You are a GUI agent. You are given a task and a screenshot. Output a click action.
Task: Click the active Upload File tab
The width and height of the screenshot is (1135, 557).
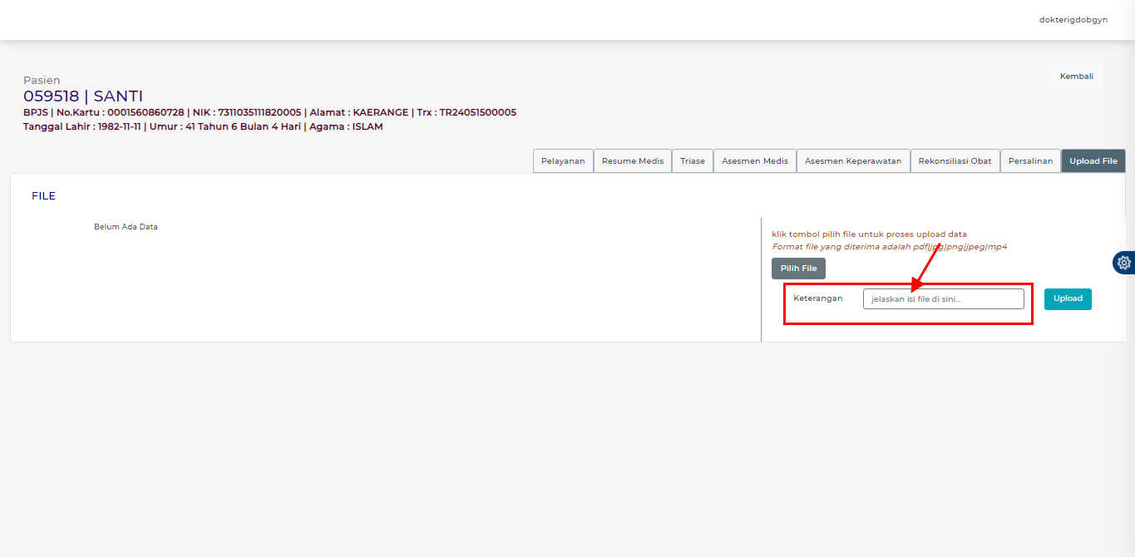1093,161
